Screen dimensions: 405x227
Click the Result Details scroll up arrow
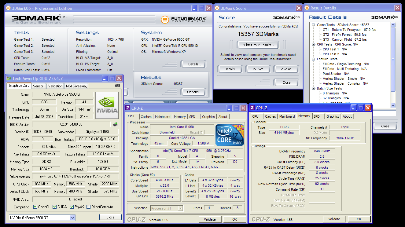pos(393,25)
